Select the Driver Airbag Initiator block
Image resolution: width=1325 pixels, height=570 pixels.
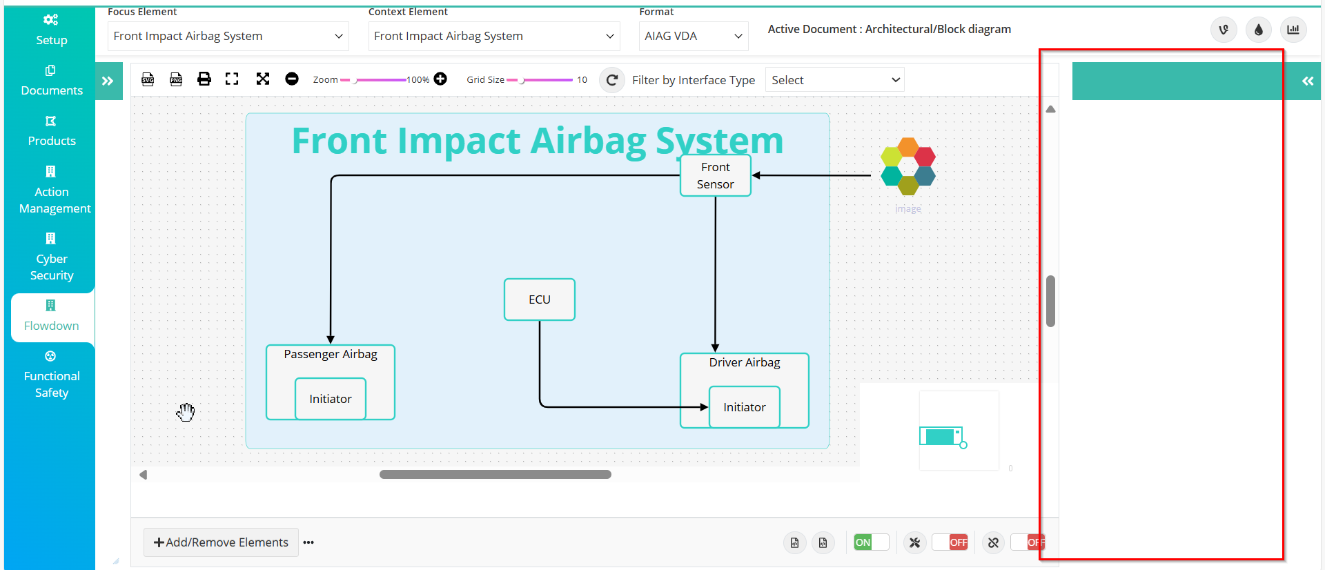pos(745,407)
